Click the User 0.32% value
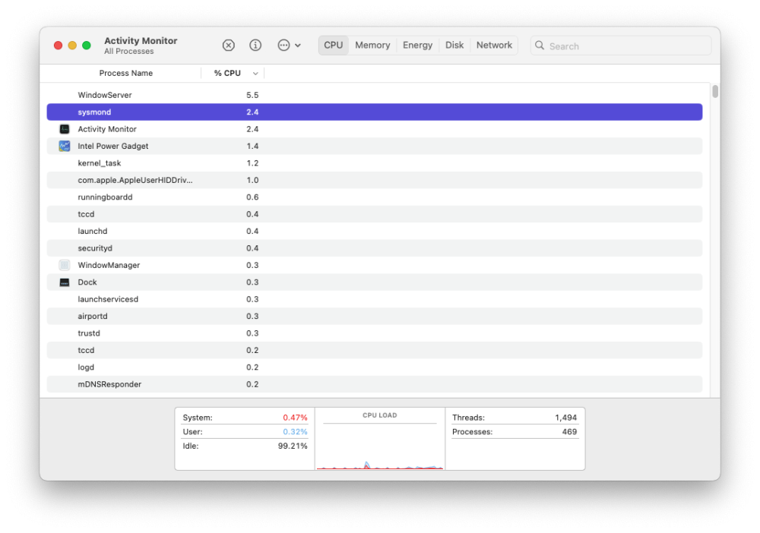Screen dimensions: 760x533 click(x=295, y=431)
